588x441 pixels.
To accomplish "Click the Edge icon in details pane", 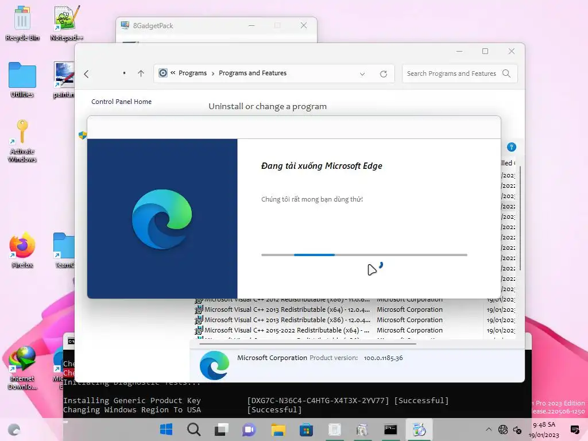I will pos(215,365).
